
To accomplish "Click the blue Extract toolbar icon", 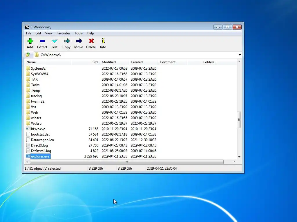I will tap(42, 41).
